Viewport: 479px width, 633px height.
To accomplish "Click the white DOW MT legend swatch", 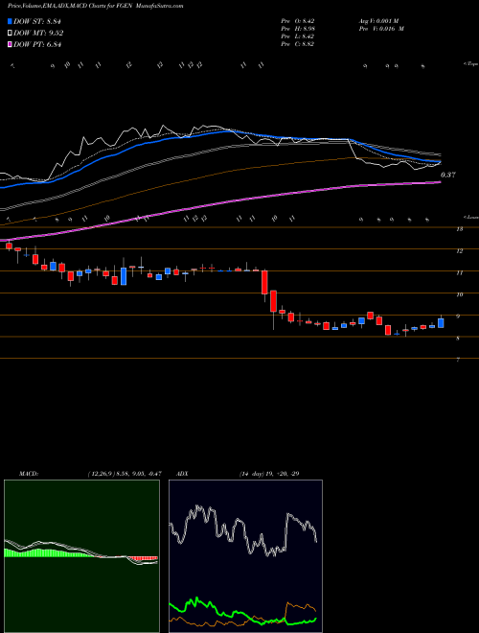I will point(11,33).
